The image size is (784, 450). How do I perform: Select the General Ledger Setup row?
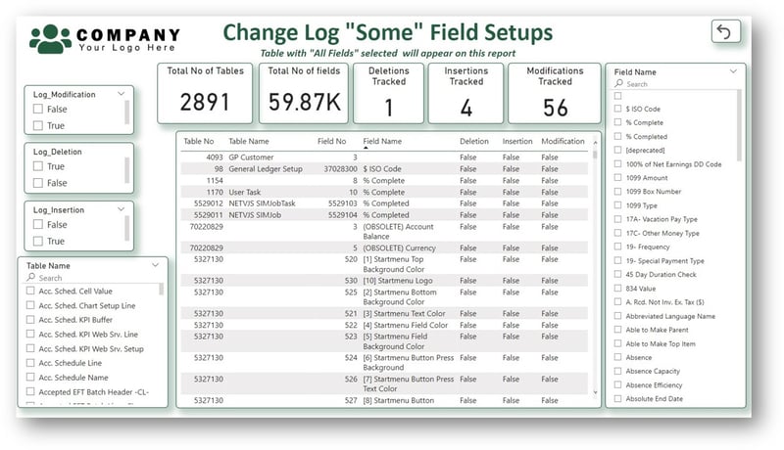[x=384, y=168]
